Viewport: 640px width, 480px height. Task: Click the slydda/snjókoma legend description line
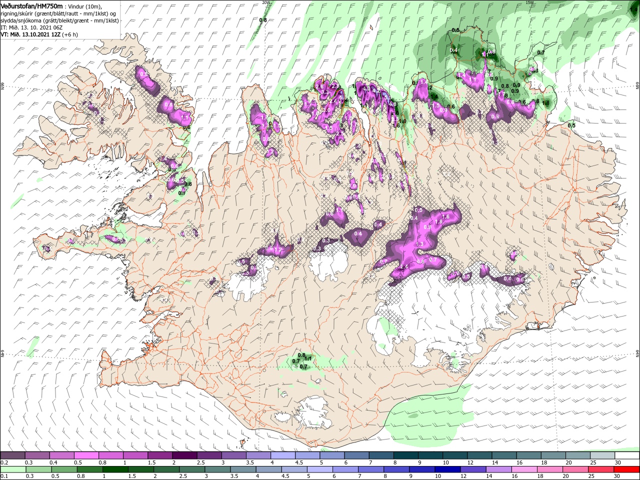coord(59,20)
